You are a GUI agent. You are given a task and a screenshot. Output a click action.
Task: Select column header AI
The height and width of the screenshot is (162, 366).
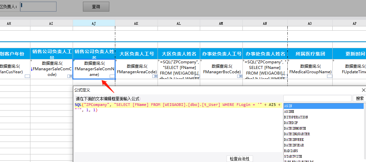coord(51,23)
